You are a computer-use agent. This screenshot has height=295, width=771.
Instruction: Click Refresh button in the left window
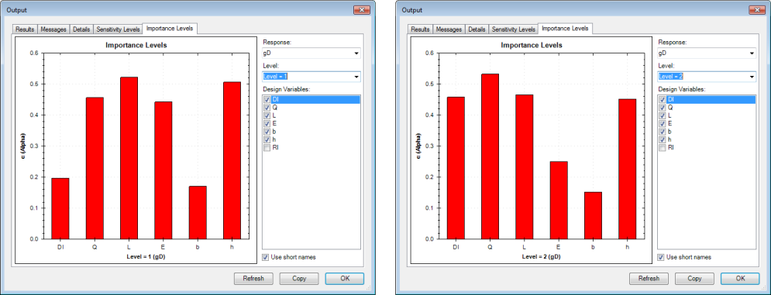[x=253, y=278]
